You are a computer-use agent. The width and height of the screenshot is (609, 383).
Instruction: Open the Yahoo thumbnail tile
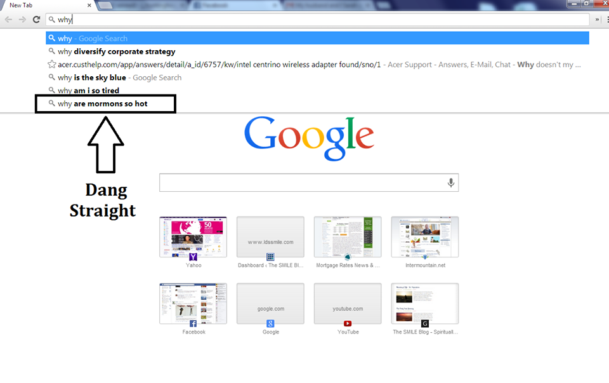(193, 237)
